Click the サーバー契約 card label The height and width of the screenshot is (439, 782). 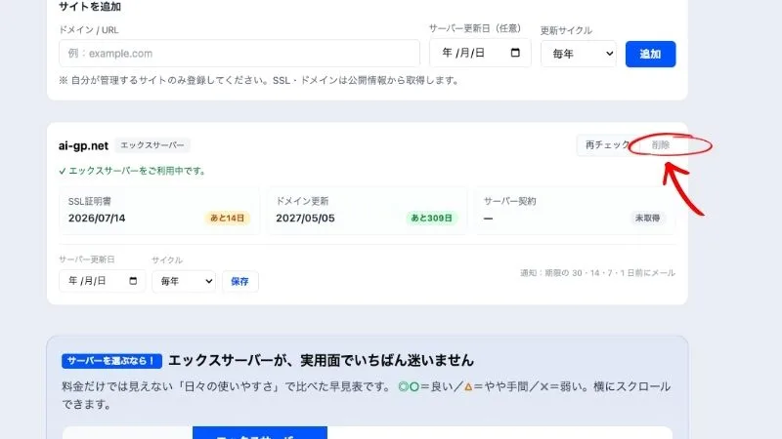(509, 201)
